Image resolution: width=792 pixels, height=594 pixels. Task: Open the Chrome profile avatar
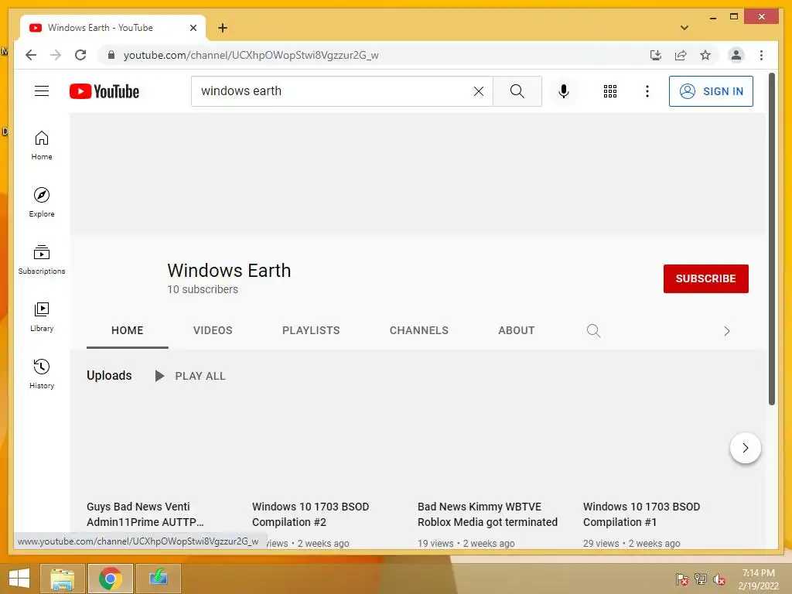736,55
